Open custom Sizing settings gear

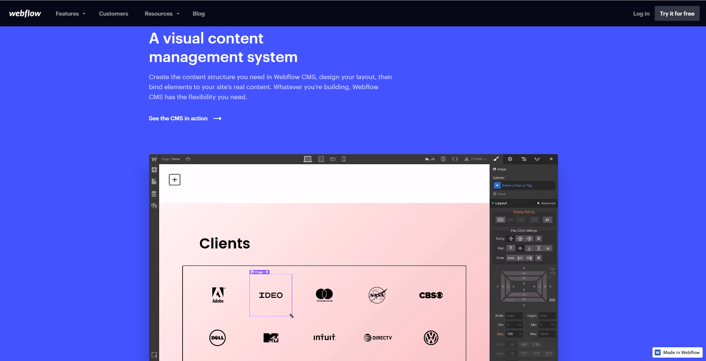[x=539, y=238]
